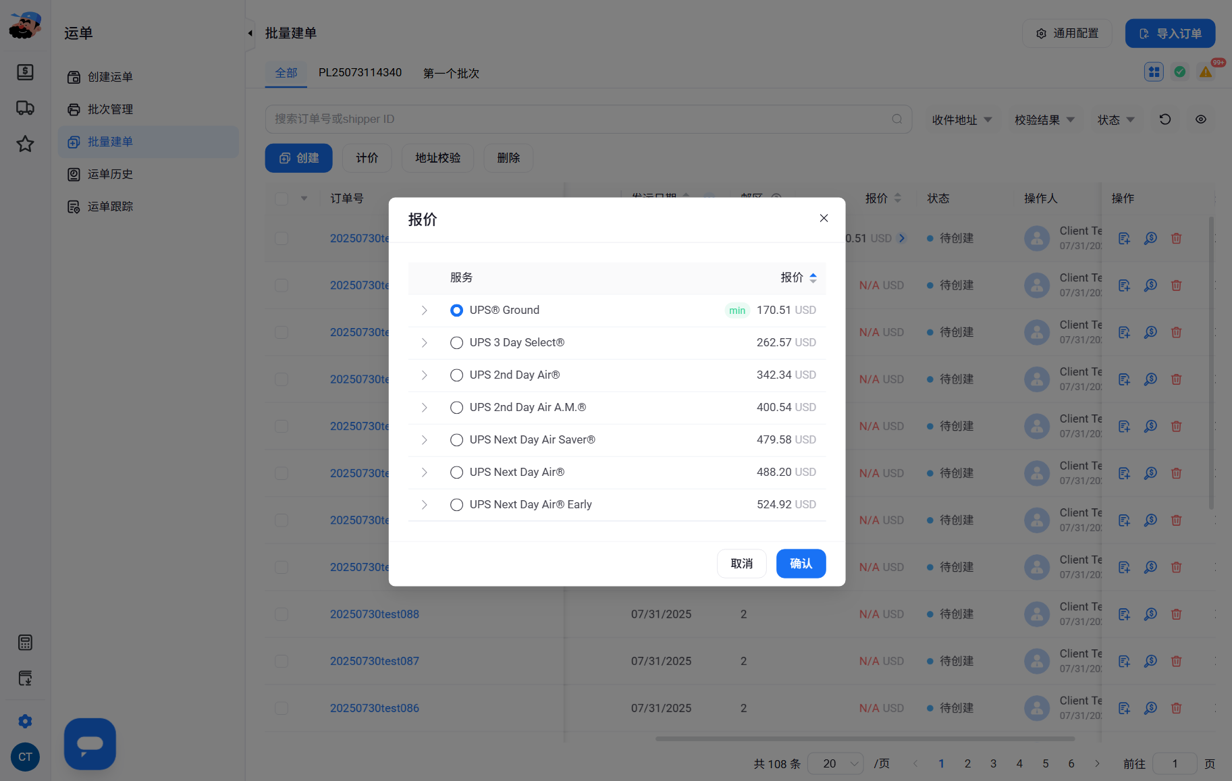Open the billing dollar icon in left rail
Viewport: 1232px width, 781px height.
pos(25,72)
